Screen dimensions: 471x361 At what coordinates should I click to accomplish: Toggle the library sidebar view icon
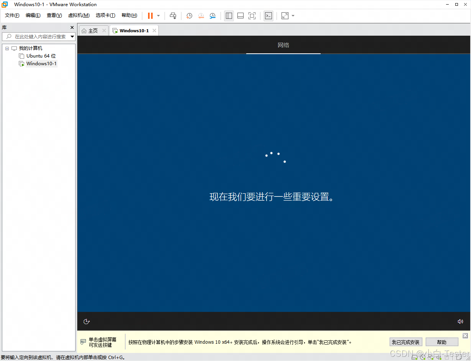pyautogui.click(x=229, y=16)
